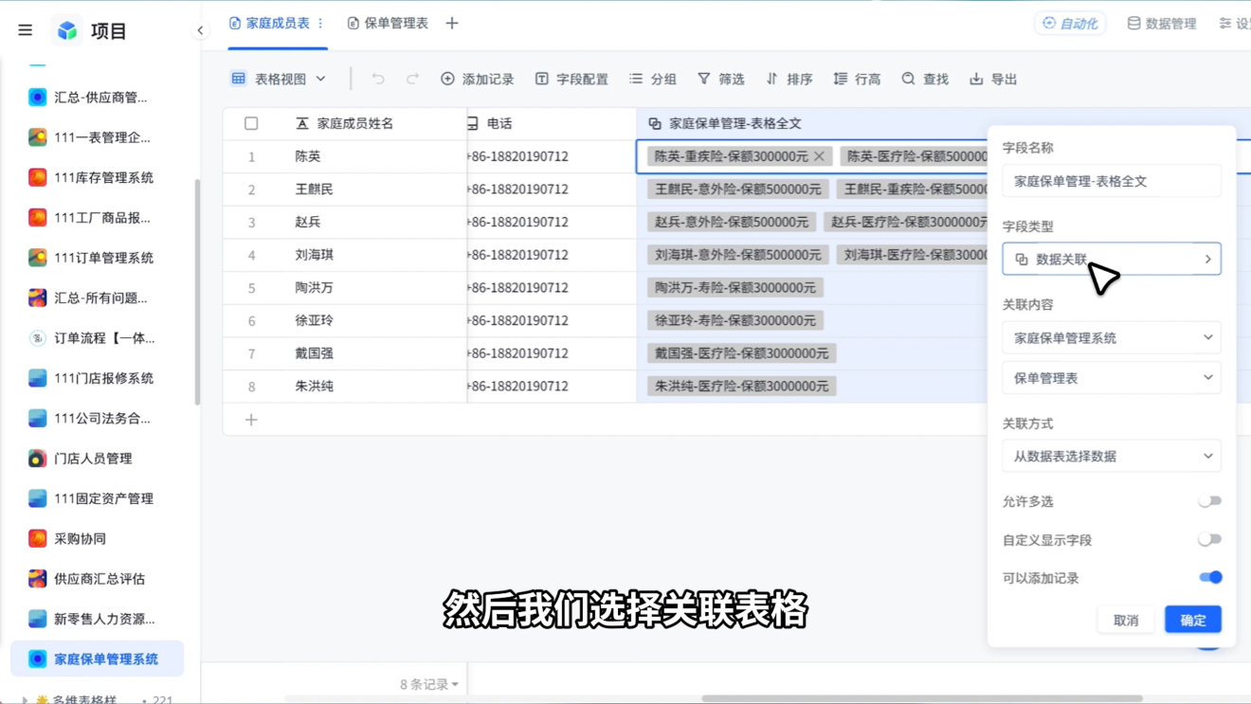Open 8条记录 count dropdown
The width and height of the screenshot is (1251, 704).
tap(428, 684)
